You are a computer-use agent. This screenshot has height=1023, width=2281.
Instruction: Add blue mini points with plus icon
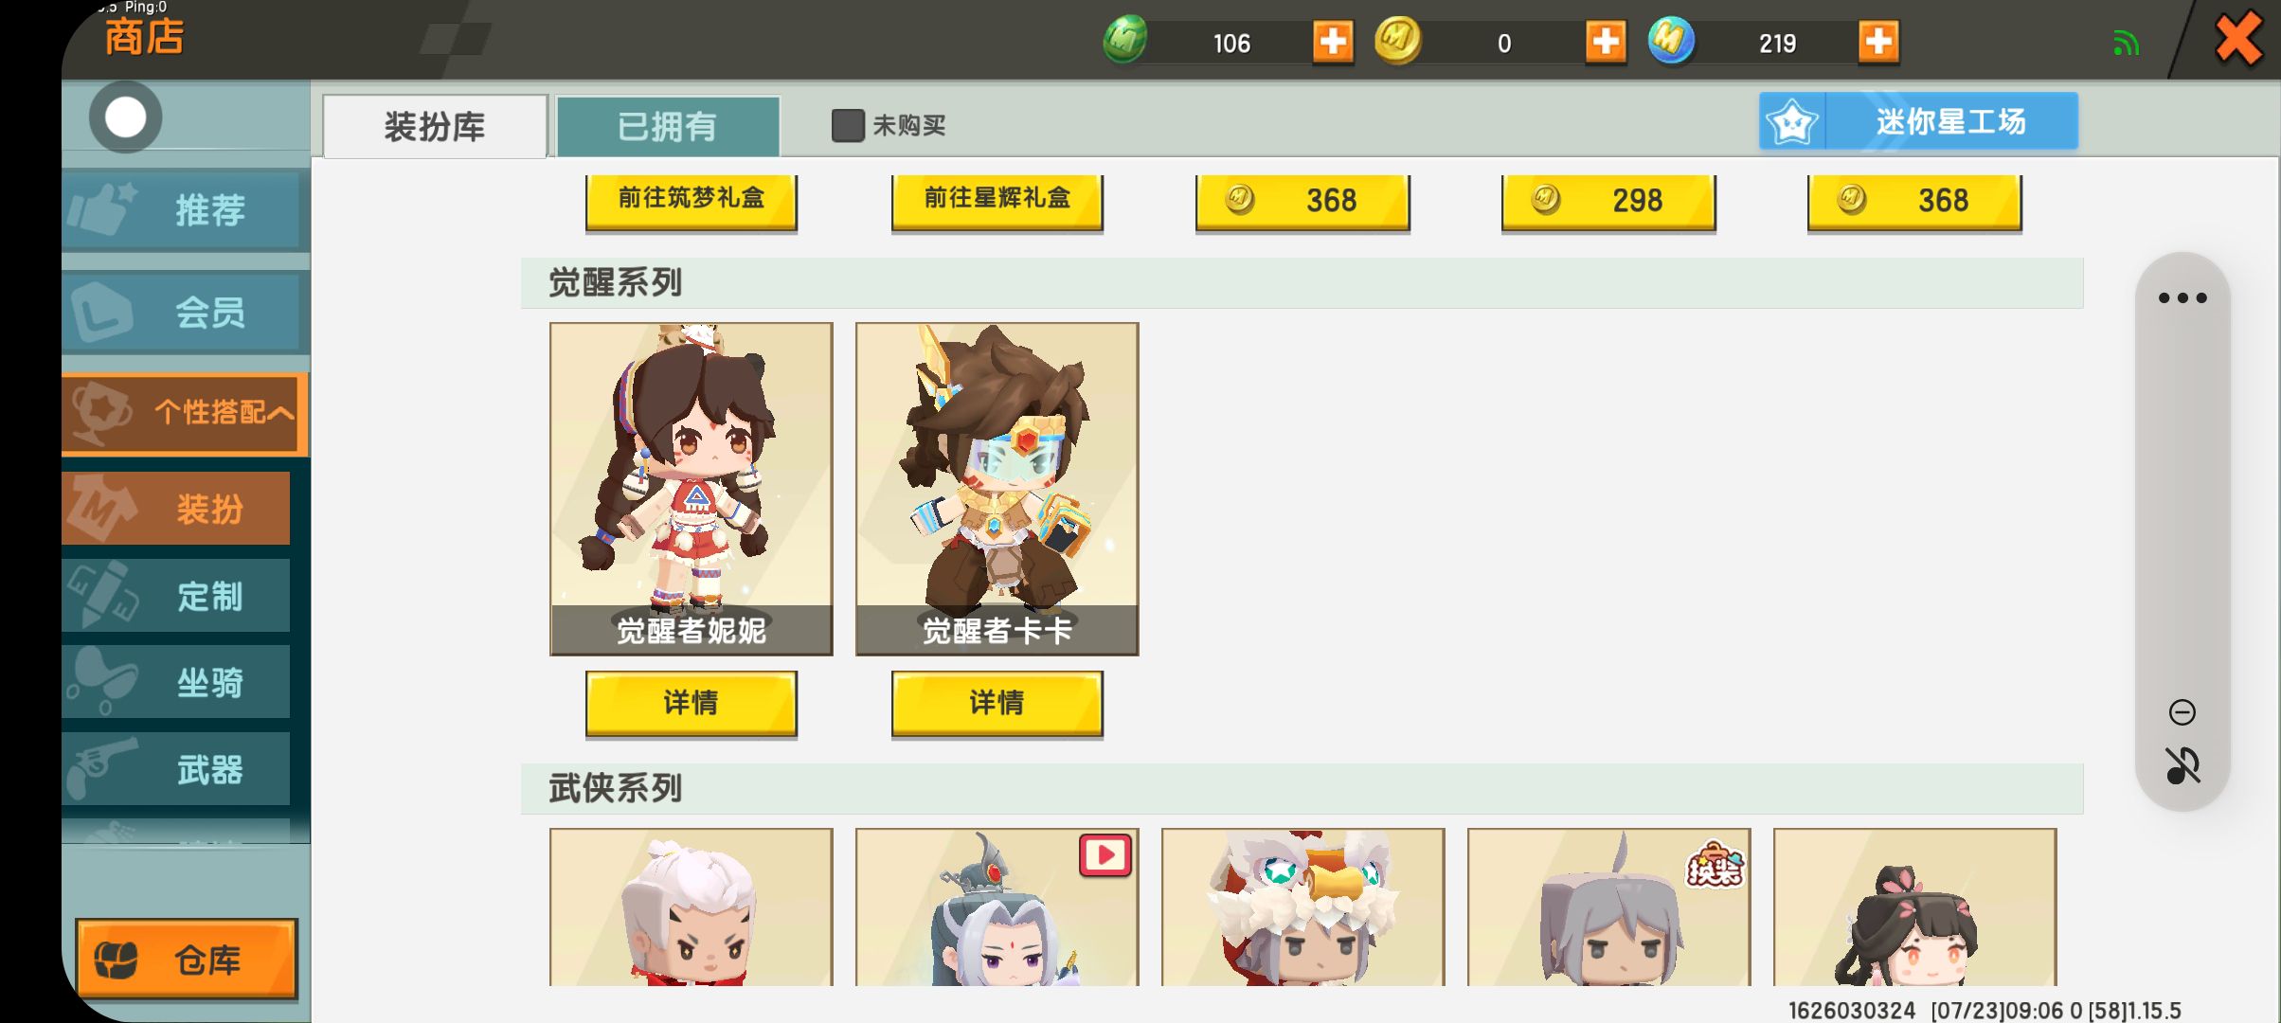[x=1878, y=43]
